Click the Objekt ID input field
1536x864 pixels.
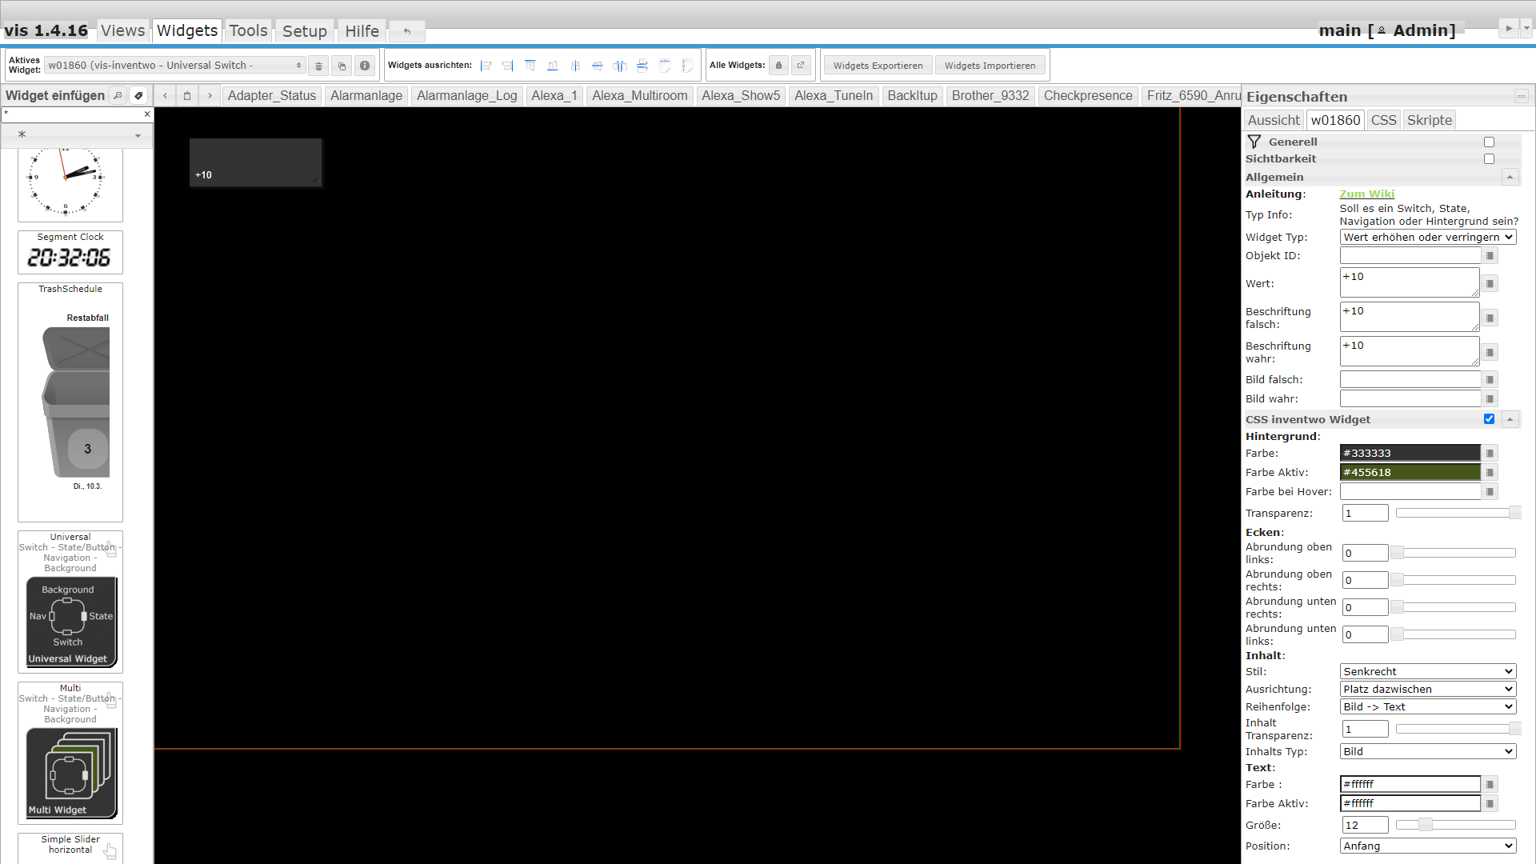click(1410, 255)
